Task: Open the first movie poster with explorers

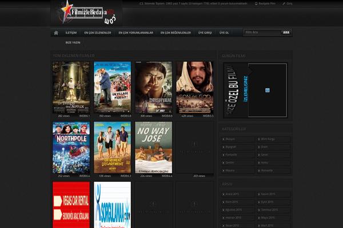Action: [71, 87]
